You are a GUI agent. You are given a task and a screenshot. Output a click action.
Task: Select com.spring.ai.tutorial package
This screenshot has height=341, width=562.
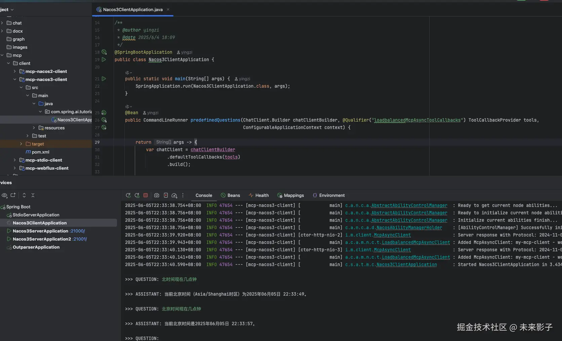[68, 112]
